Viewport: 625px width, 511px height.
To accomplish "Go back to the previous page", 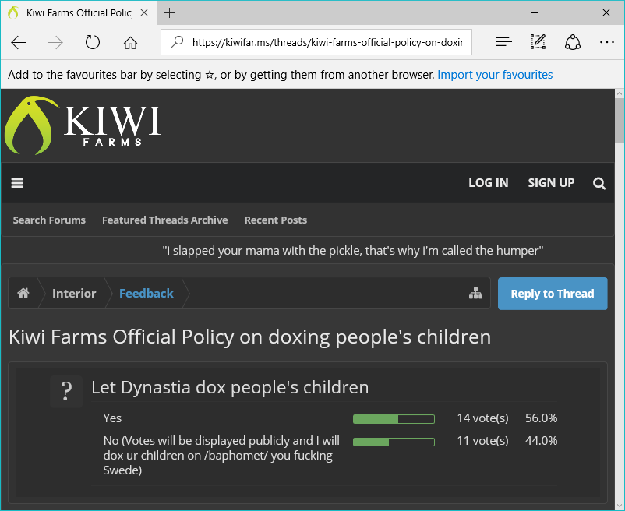I will tap(19, 42).
